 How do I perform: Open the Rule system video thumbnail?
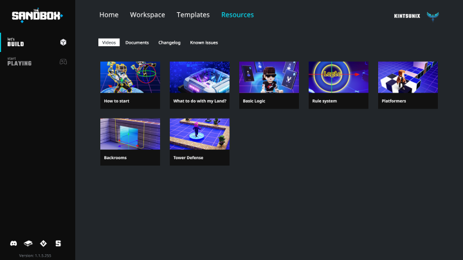[338, 77]
